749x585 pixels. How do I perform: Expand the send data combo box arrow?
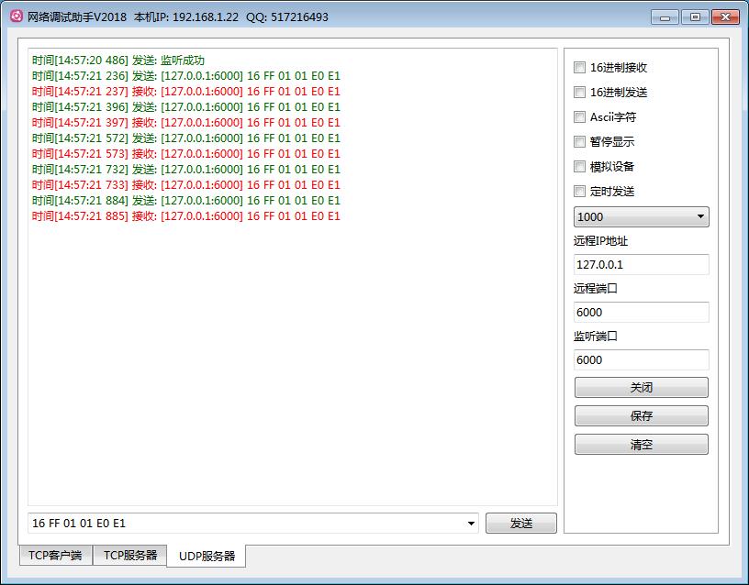point(471,524)
